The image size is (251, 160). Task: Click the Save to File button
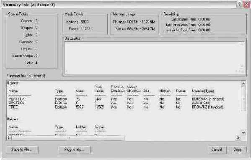point(22,150)
